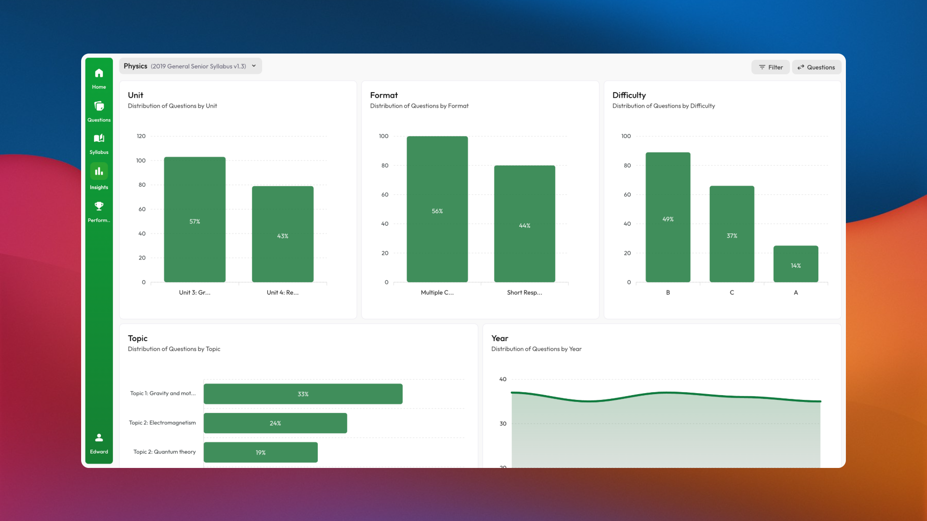Expand the syllabus version chevron

254,66
